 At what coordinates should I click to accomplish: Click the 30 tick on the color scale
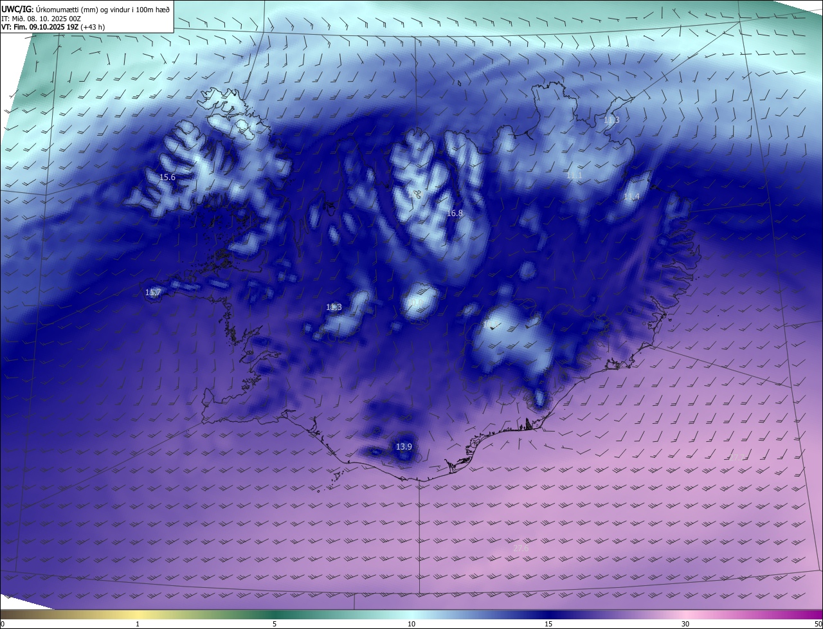pyautogui.click(x=685, y=624)
